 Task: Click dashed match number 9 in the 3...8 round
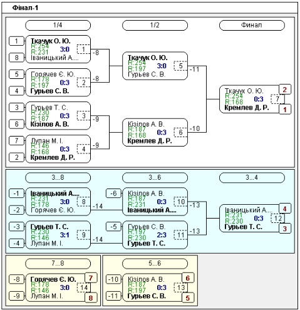[83, 235]
